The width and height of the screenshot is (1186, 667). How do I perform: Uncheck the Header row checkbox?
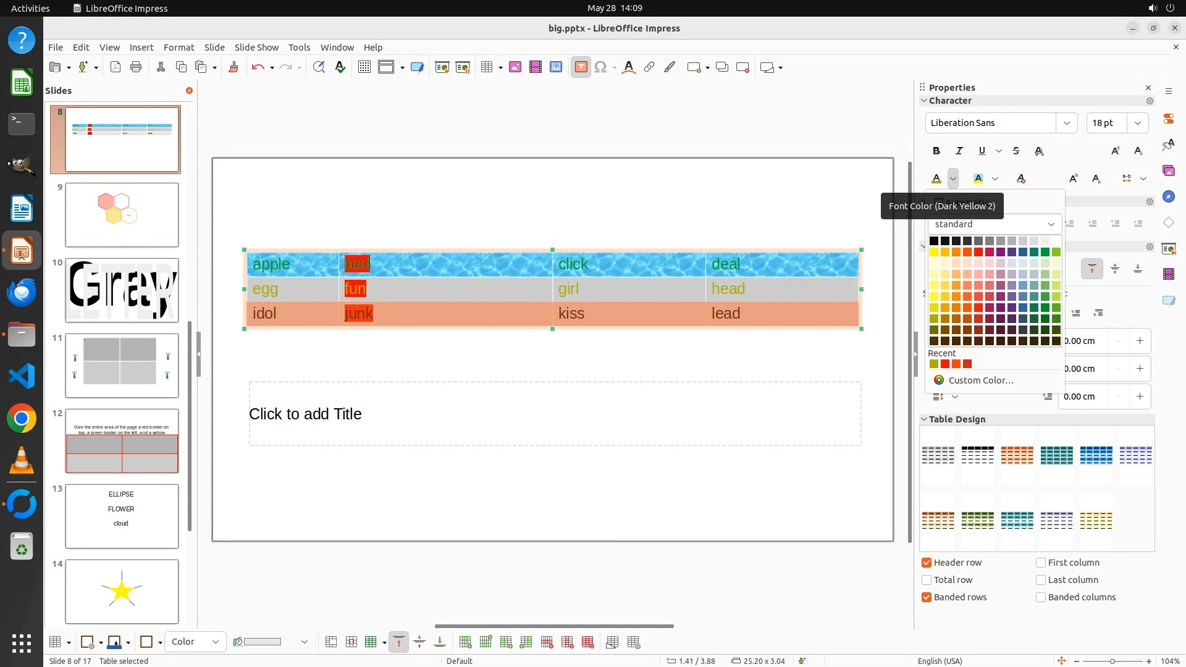pyautogui.click(x=927, y=563)
